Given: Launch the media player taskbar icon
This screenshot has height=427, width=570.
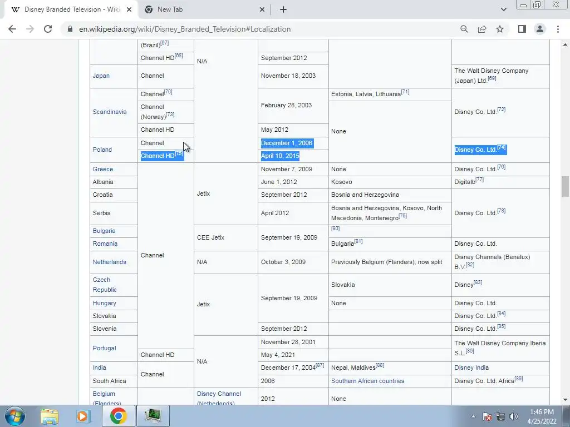Looking at the screenshot, I should pos(83,416).
